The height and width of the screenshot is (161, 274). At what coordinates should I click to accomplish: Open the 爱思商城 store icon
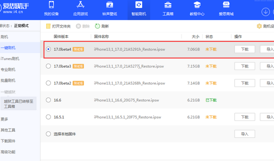(226, 5)
